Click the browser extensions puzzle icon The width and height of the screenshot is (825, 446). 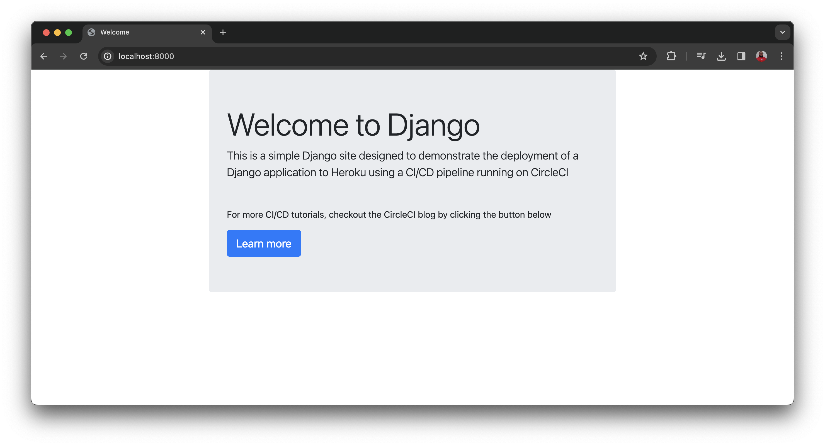point(672,56)
